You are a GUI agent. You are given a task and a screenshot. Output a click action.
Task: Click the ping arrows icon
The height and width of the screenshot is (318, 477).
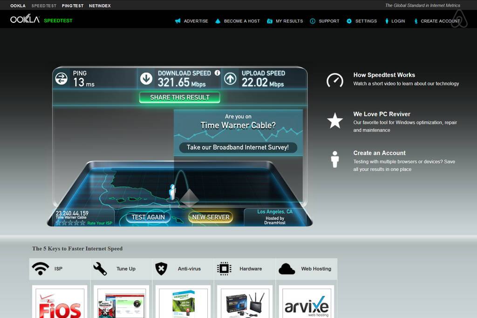click(61, 79)
